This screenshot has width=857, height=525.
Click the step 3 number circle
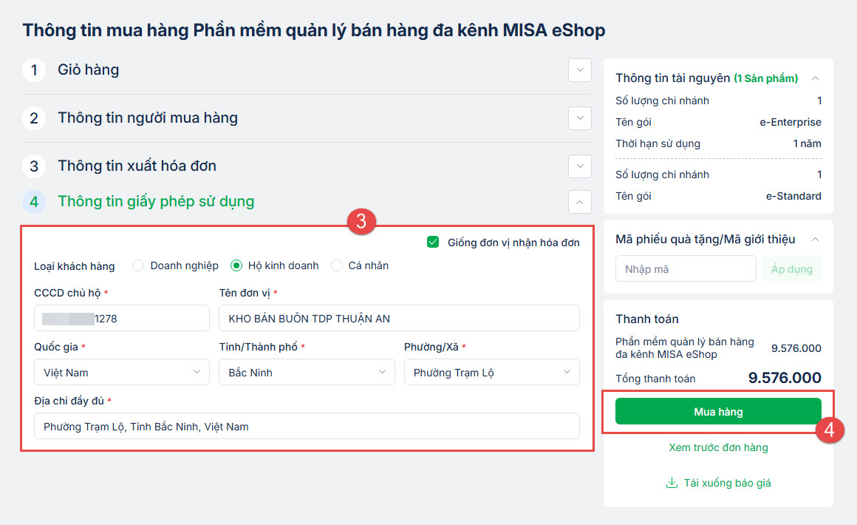click(34, 166)
